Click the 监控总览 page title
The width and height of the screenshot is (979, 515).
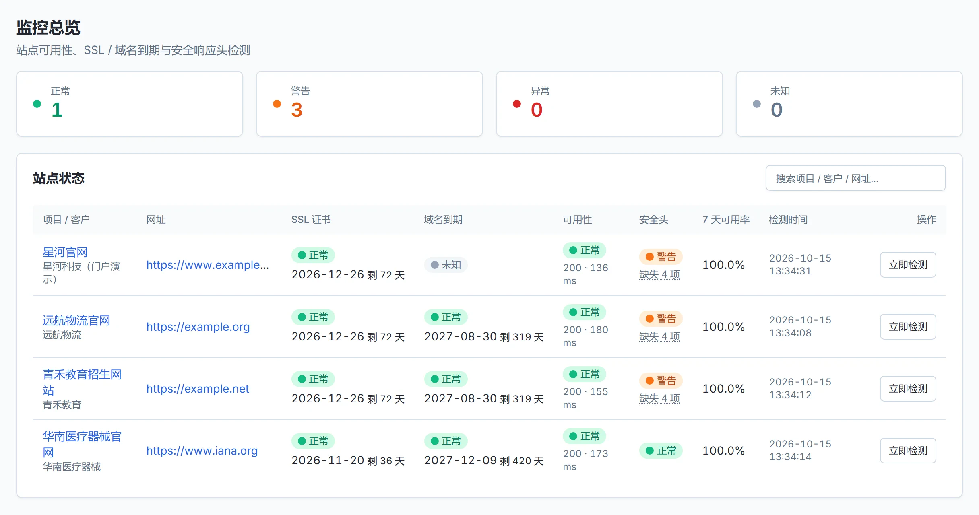[48, 27]
